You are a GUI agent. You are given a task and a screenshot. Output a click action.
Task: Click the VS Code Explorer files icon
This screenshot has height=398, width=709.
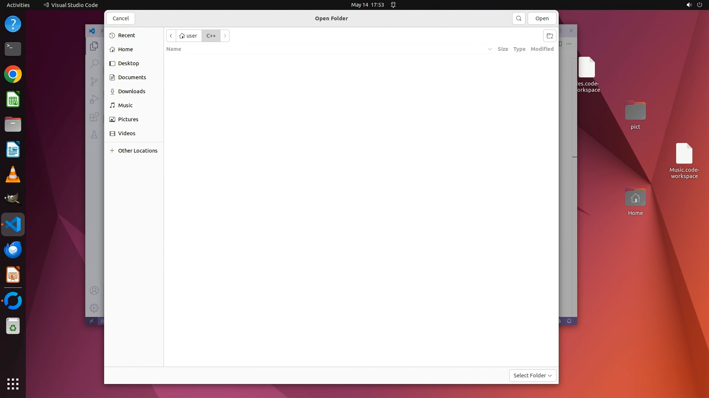(94, 46)
